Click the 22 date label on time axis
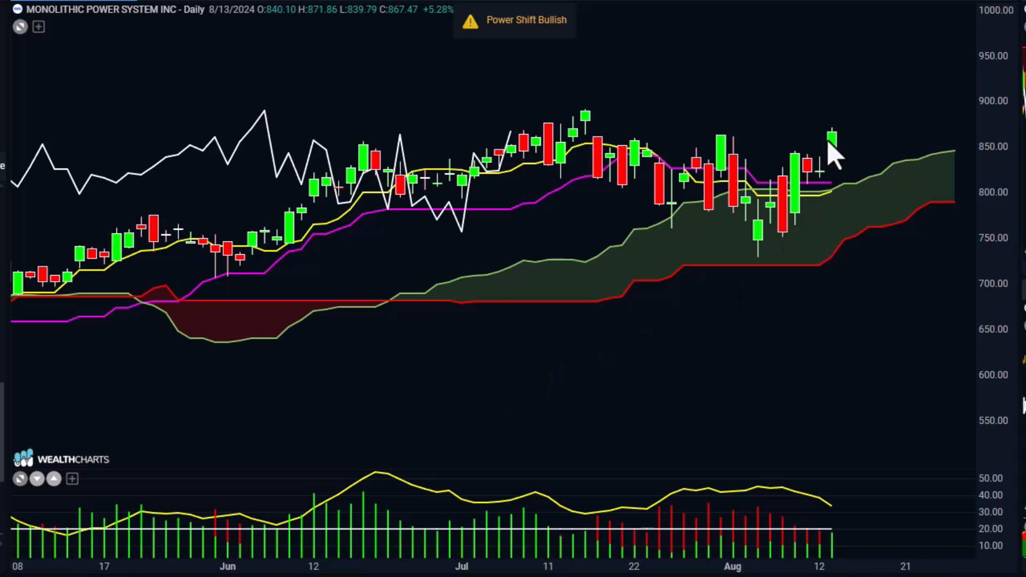The image size is (1026, 577). pos(634,566)
